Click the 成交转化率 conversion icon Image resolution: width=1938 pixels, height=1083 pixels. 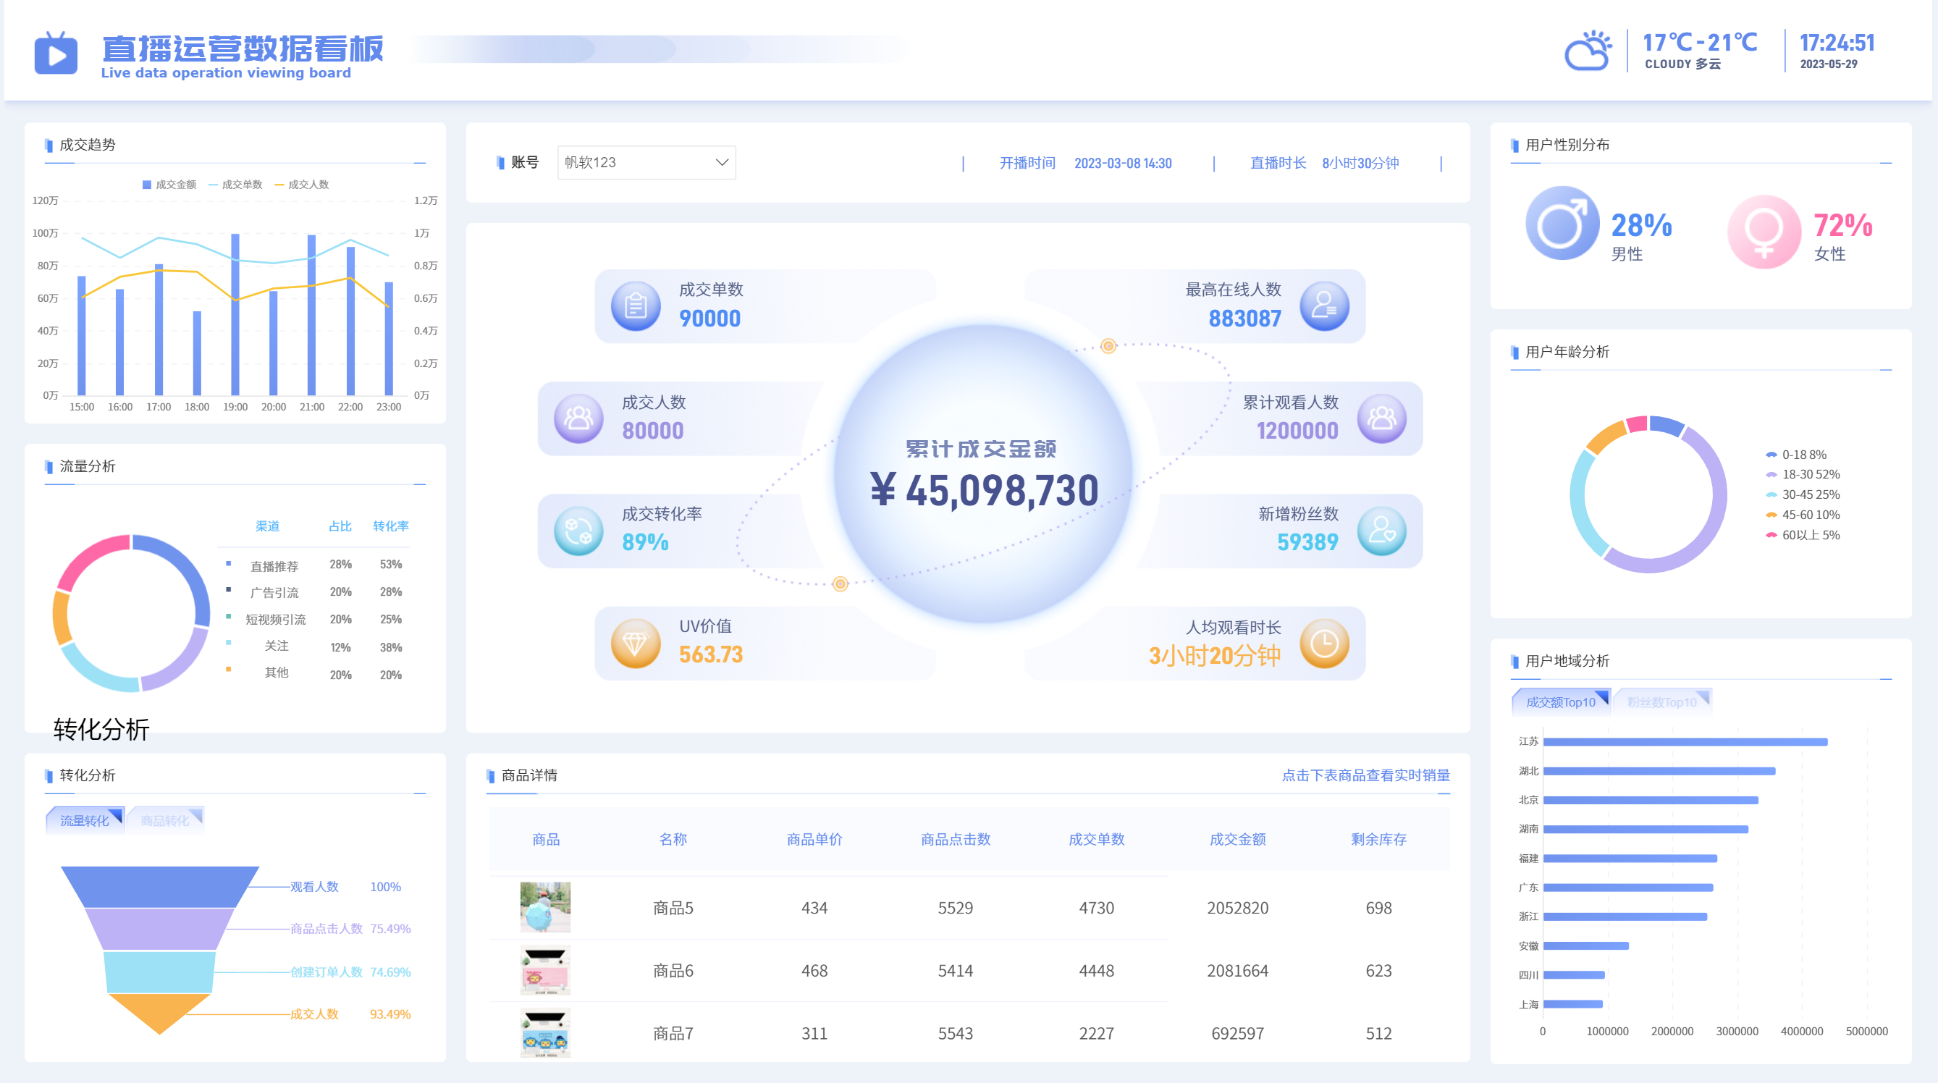point(578,531)
